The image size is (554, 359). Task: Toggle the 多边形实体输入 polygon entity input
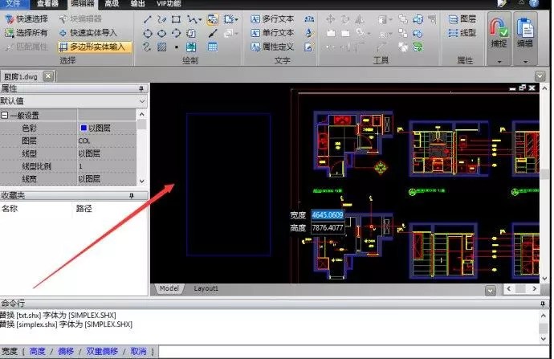(x=95, y=47)
